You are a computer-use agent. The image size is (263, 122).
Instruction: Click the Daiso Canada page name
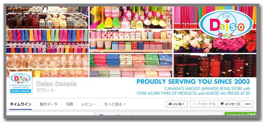[56, 83]
